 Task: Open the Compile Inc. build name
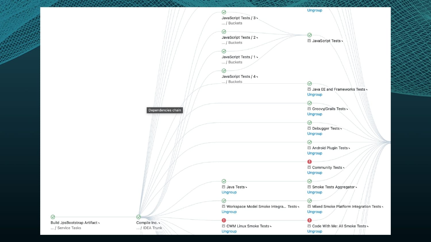(x=147, y=223)
